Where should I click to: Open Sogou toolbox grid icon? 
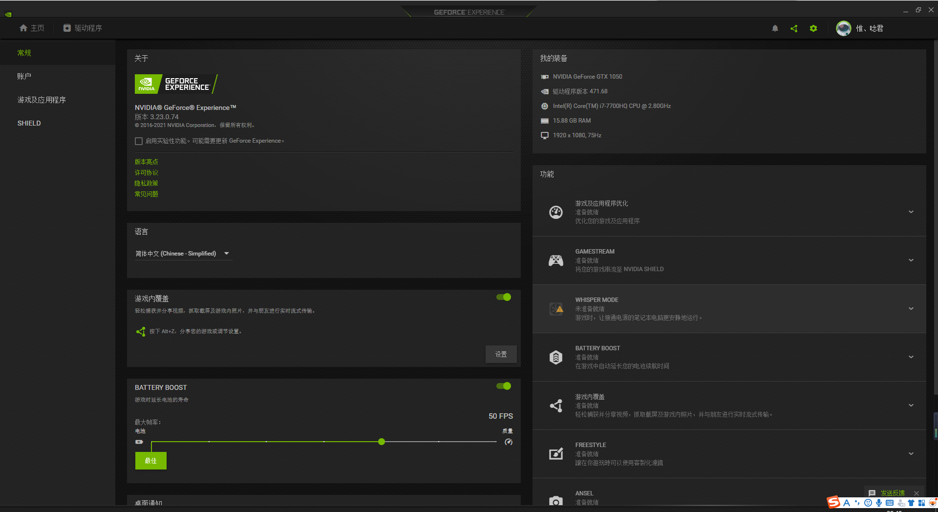(x=921, y=503)
